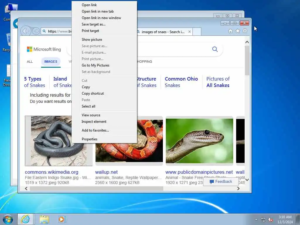Click the horizontal scroll right arrow

click(x=238, y=188)
